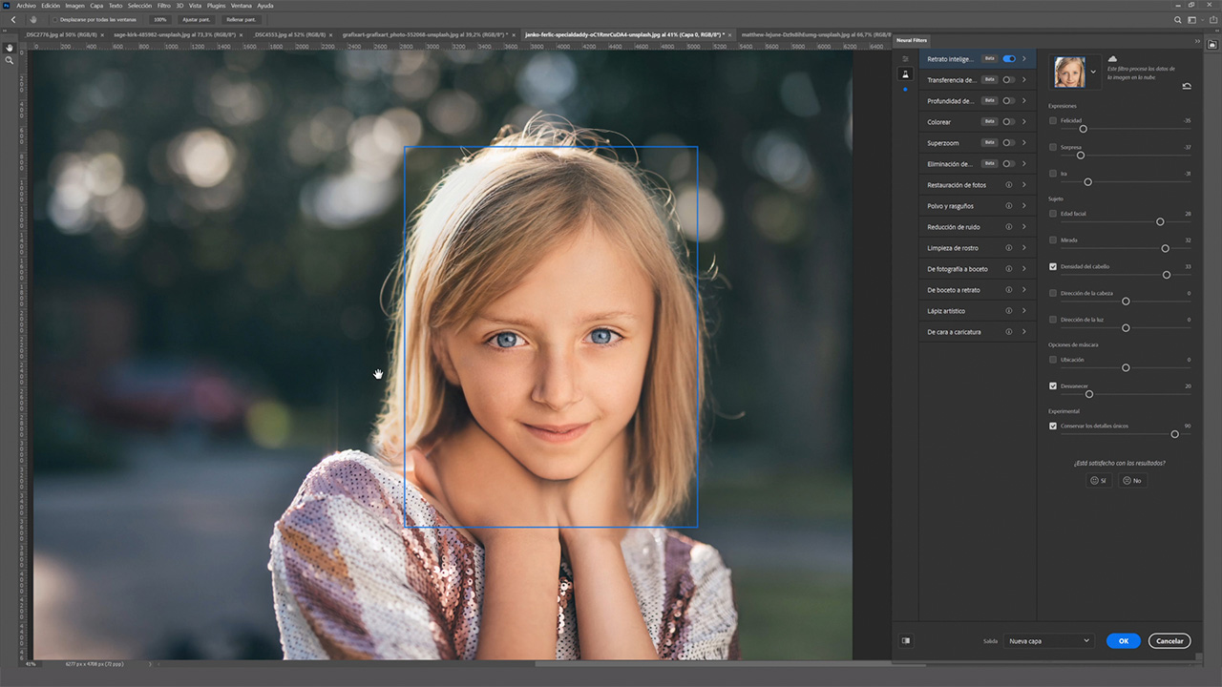Open the Wait list portrait icon in Neural Filters sidebar
Image resolution: width=1222 pixels, height=687 pixels.
(905, 75)
